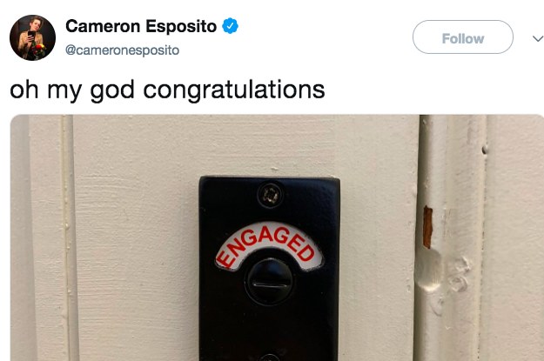
Task: Click the word 'congratulations' in the tweet
Action: tap(234, 90)
